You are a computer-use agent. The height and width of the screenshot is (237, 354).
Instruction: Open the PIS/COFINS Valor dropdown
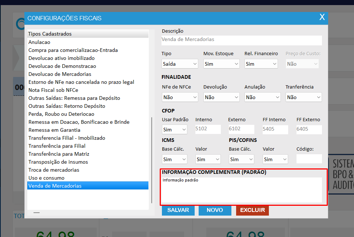275,159
